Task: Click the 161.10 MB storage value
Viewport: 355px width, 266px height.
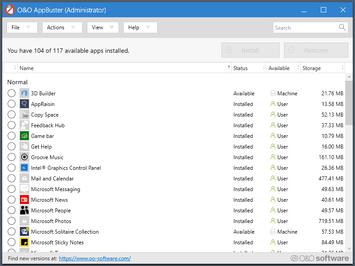Action: click(331, 157)
